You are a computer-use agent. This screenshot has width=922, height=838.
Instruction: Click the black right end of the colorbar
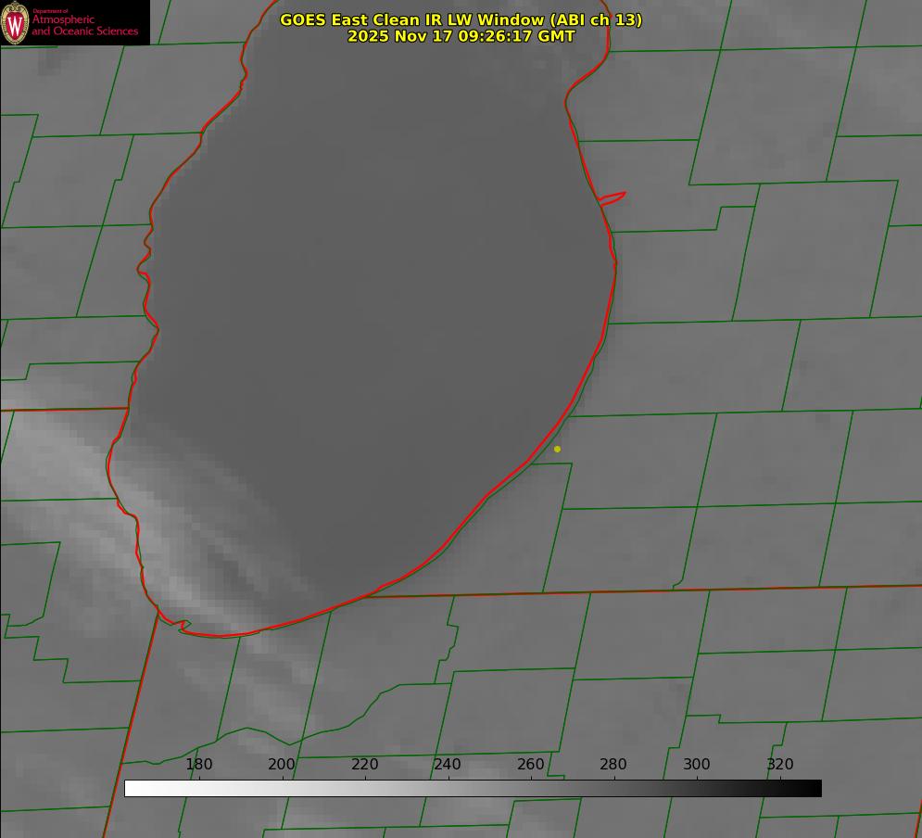coord(814,788)
